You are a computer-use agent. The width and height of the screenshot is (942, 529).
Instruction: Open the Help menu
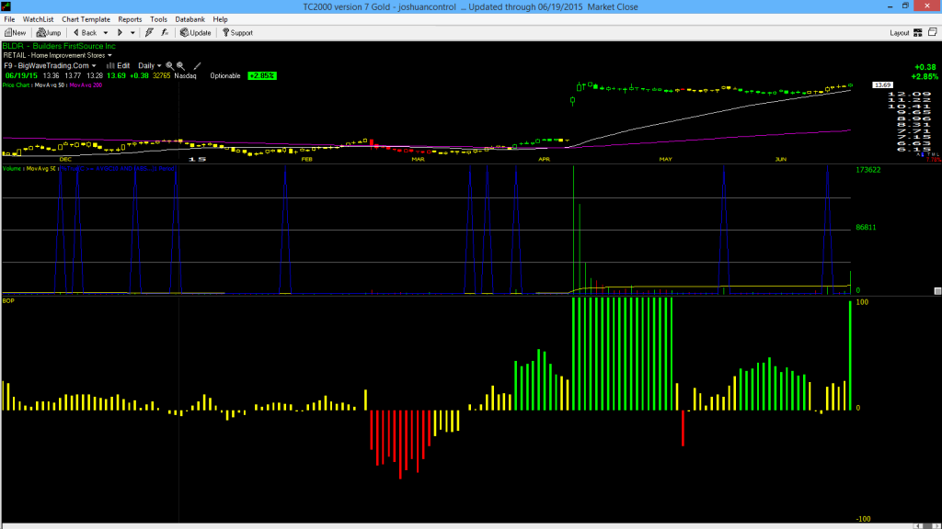[x=221, y=19]
